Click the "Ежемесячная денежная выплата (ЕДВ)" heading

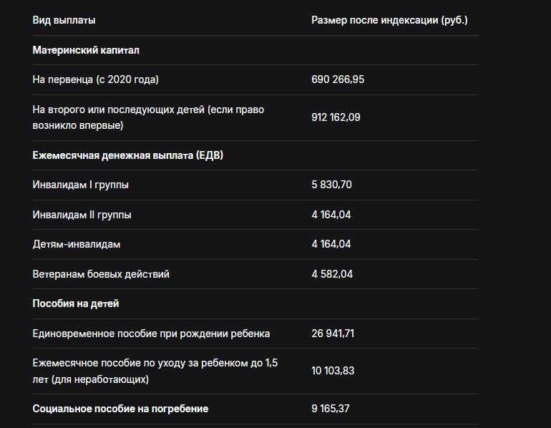pyautogui.click(x=128, y=155)
